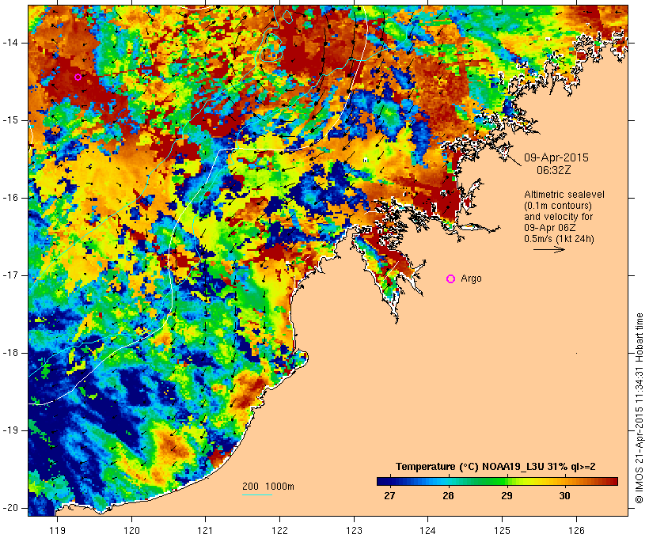Click the colorbar label '27'
The height and width of the screenshot is (538, 649).
[x=389, y=496]
